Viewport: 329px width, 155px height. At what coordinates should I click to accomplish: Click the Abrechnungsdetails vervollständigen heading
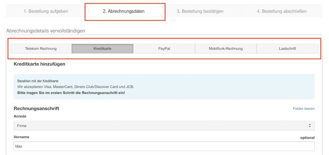click(x=46, y=31)
